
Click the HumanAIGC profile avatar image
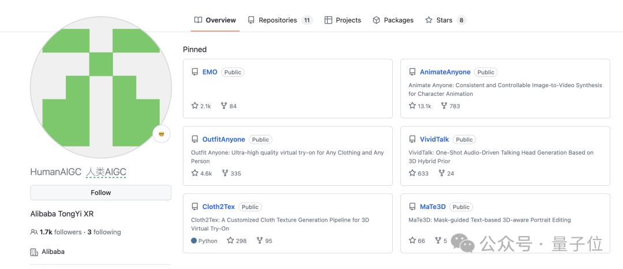tap(100, 88)
